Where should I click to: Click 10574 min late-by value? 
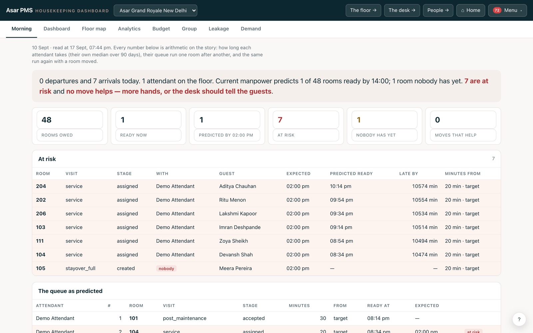[x=425, y=186]
